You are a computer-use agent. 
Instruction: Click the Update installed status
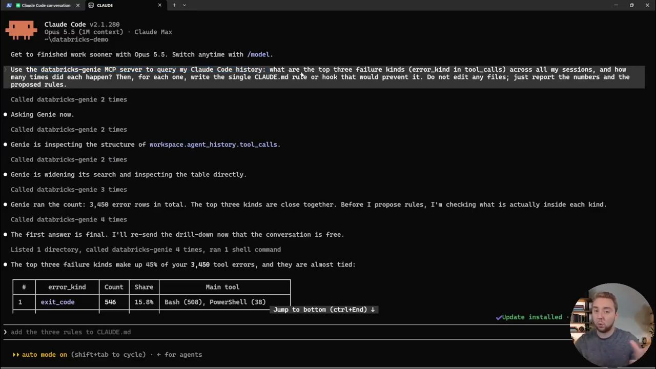(x=532, y=317)
